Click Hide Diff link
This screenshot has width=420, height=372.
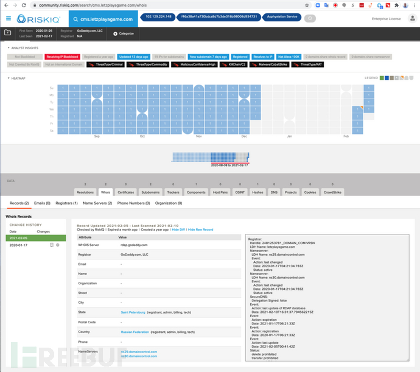(178, 230)
